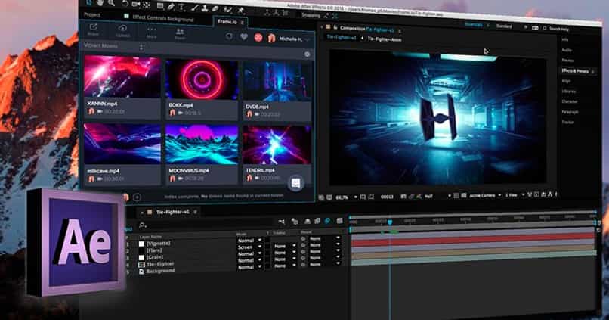Toggle frame blending icon in timeline
Image resolution: width=609 pixels, height=320 pixels.
pyautogui.click(x=317, y=221)
